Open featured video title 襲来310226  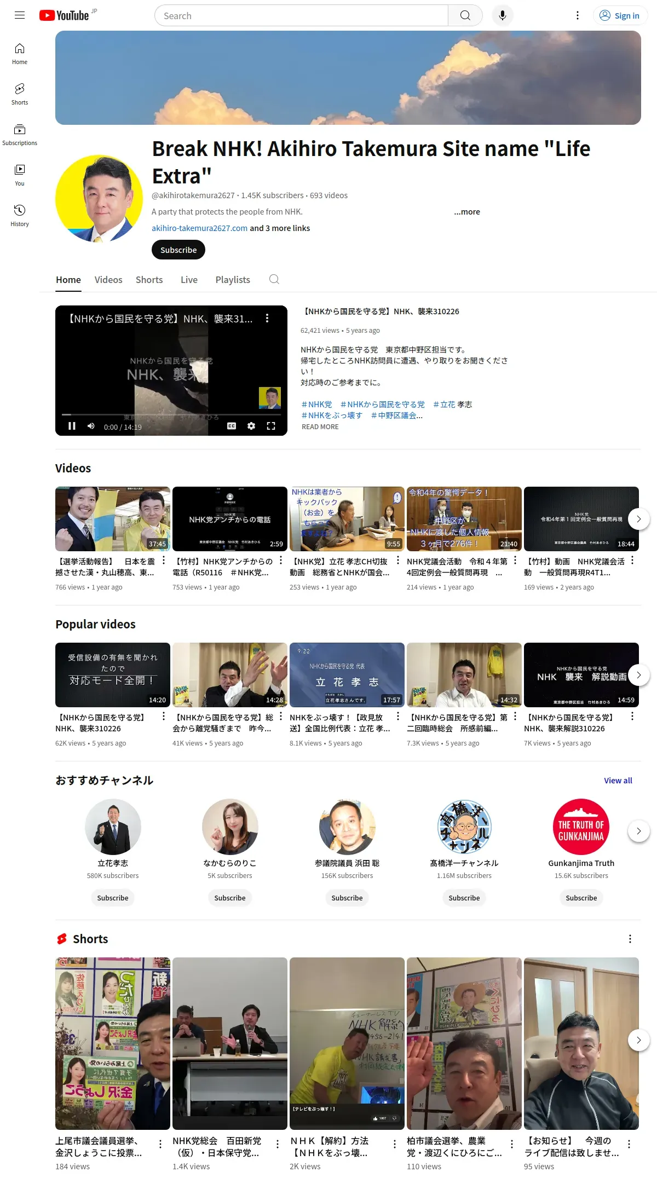380,311
